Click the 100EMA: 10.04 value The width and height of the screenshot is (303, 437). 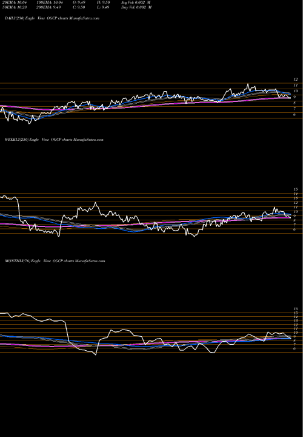(50, 2)
